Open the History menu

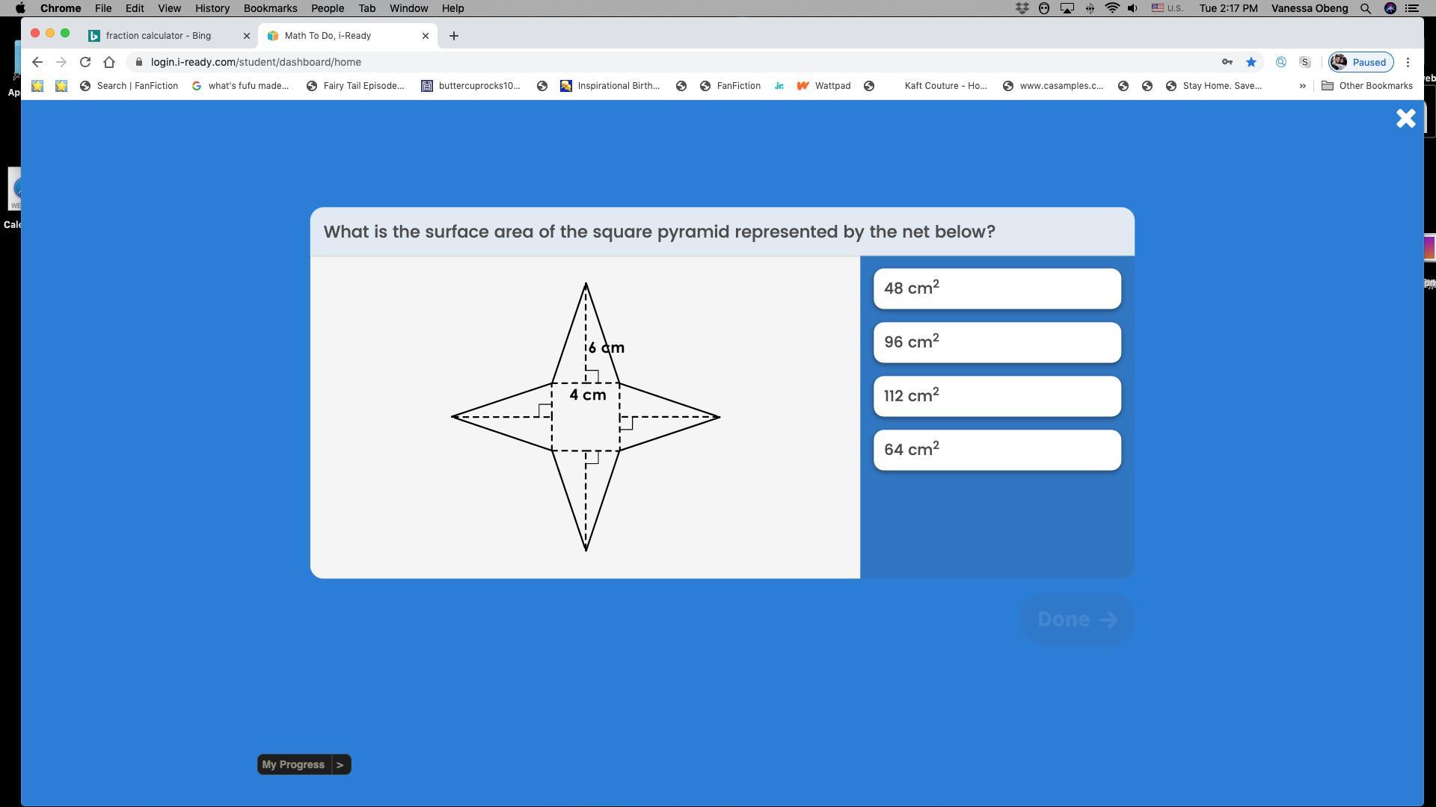pos(212,8)
